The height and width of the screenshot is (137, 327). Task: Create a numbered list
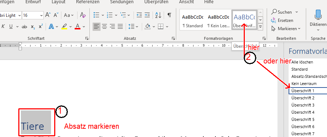[x=109, y=15]
